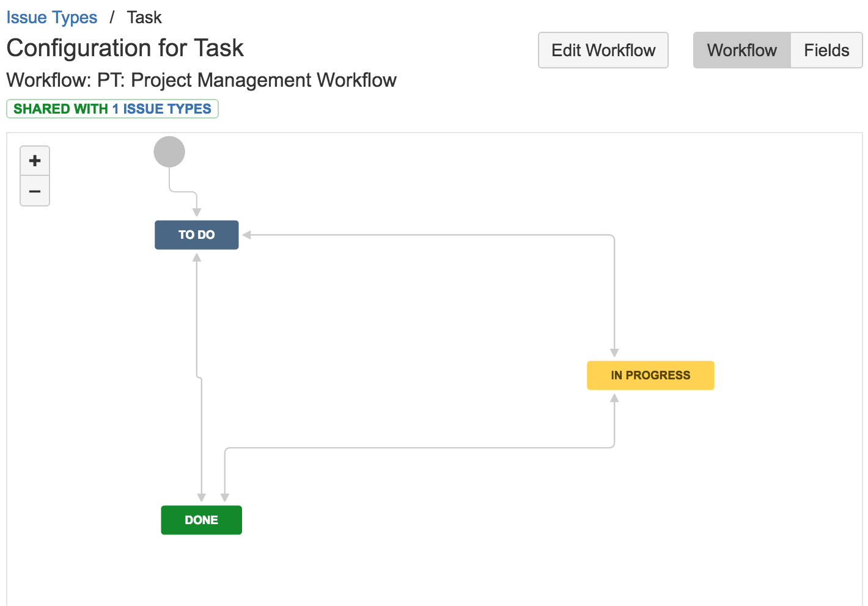Click the Workflow: PT: Project Management Workflow text

(x=202, y=80)
